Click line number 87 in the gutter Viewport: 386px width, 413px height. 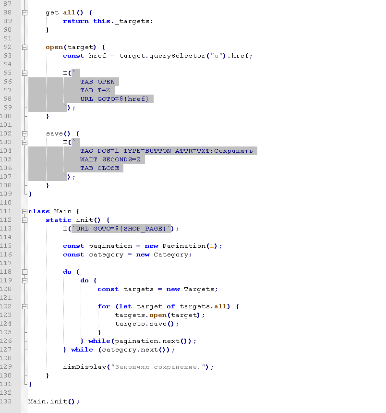click(x=7, y=4)
